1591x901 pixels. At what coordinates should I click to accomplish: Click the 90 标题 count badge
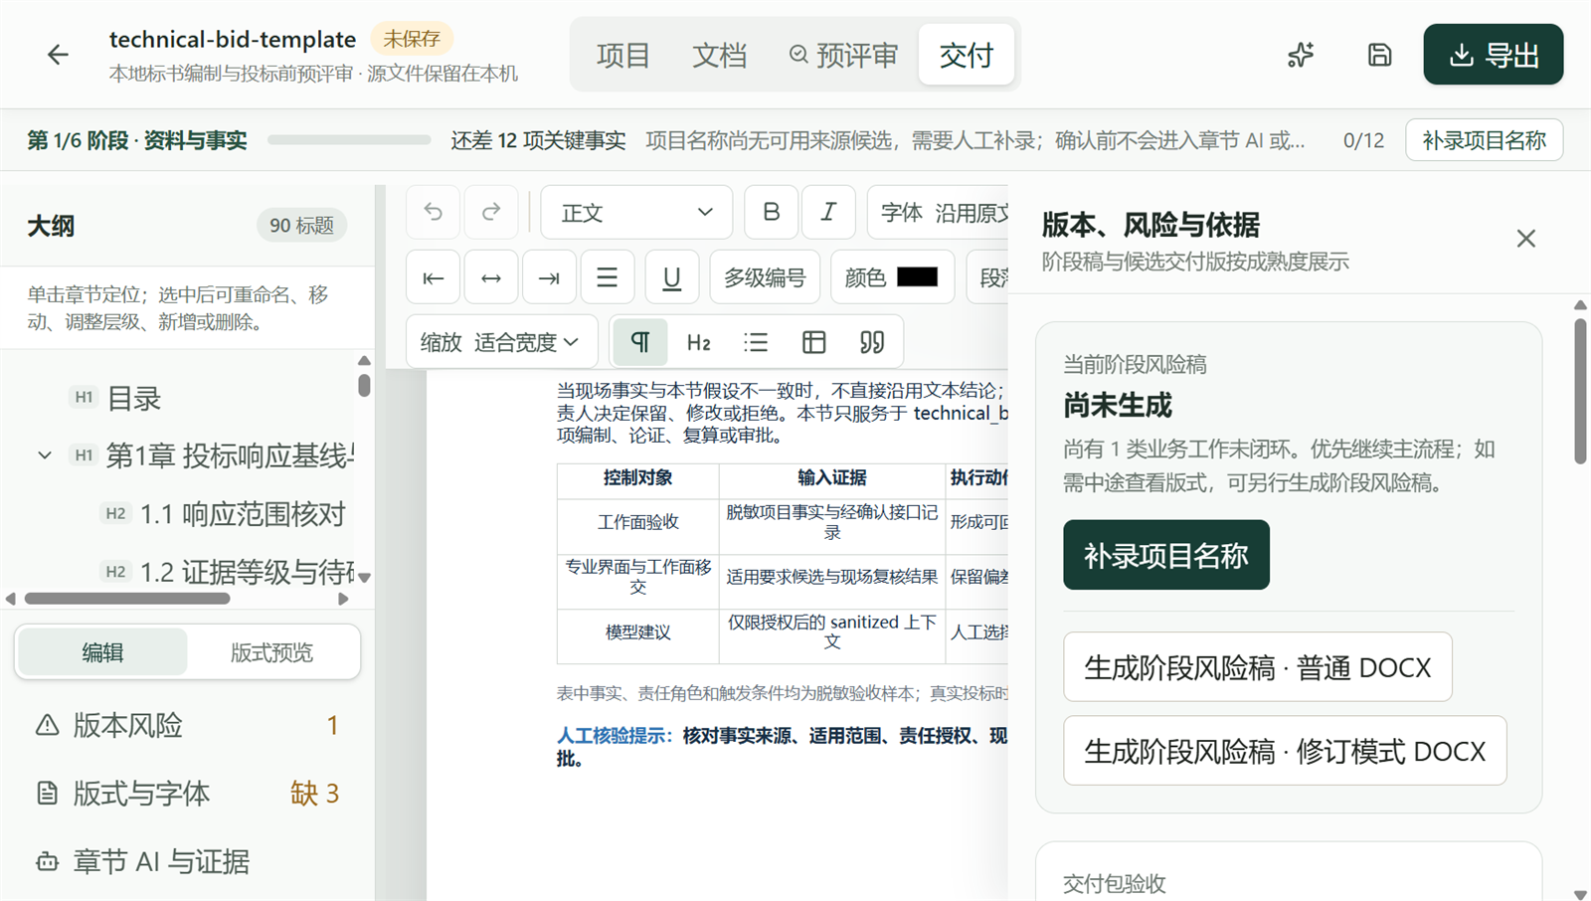[x=301, y=226]
